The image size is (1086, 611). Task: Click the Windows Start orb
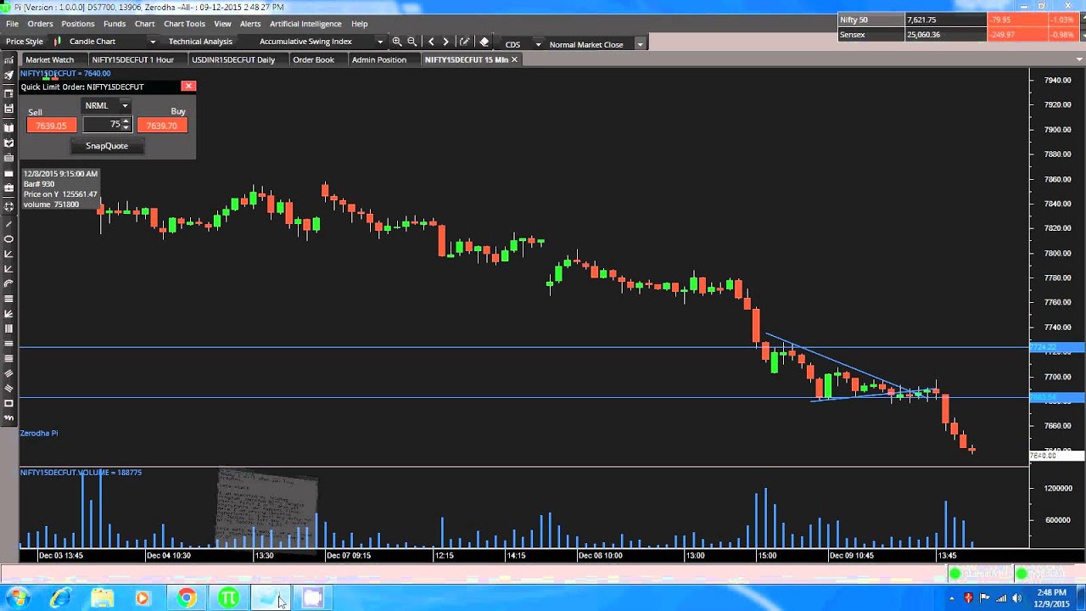click(x=18, y=597)
